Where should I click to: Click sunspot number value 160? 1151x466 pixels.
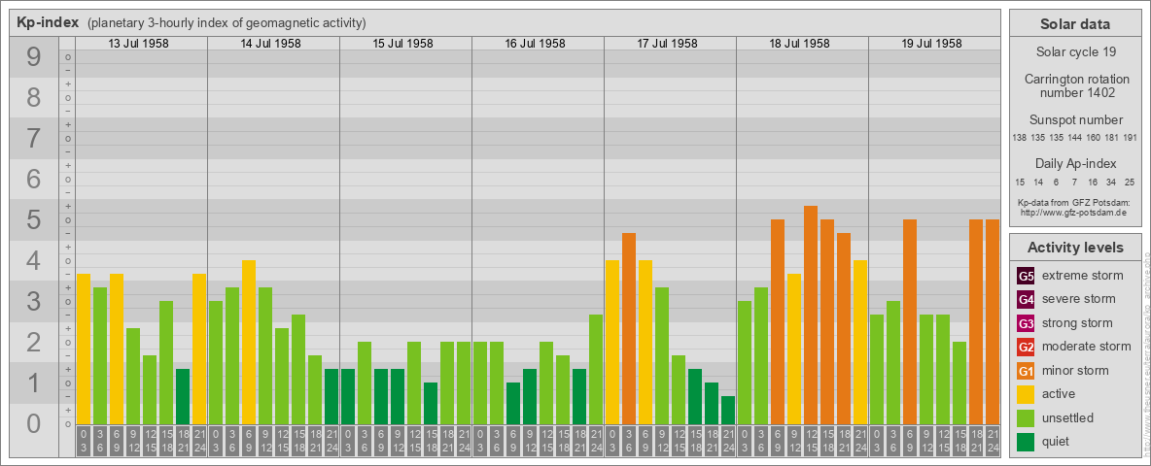1093,138
